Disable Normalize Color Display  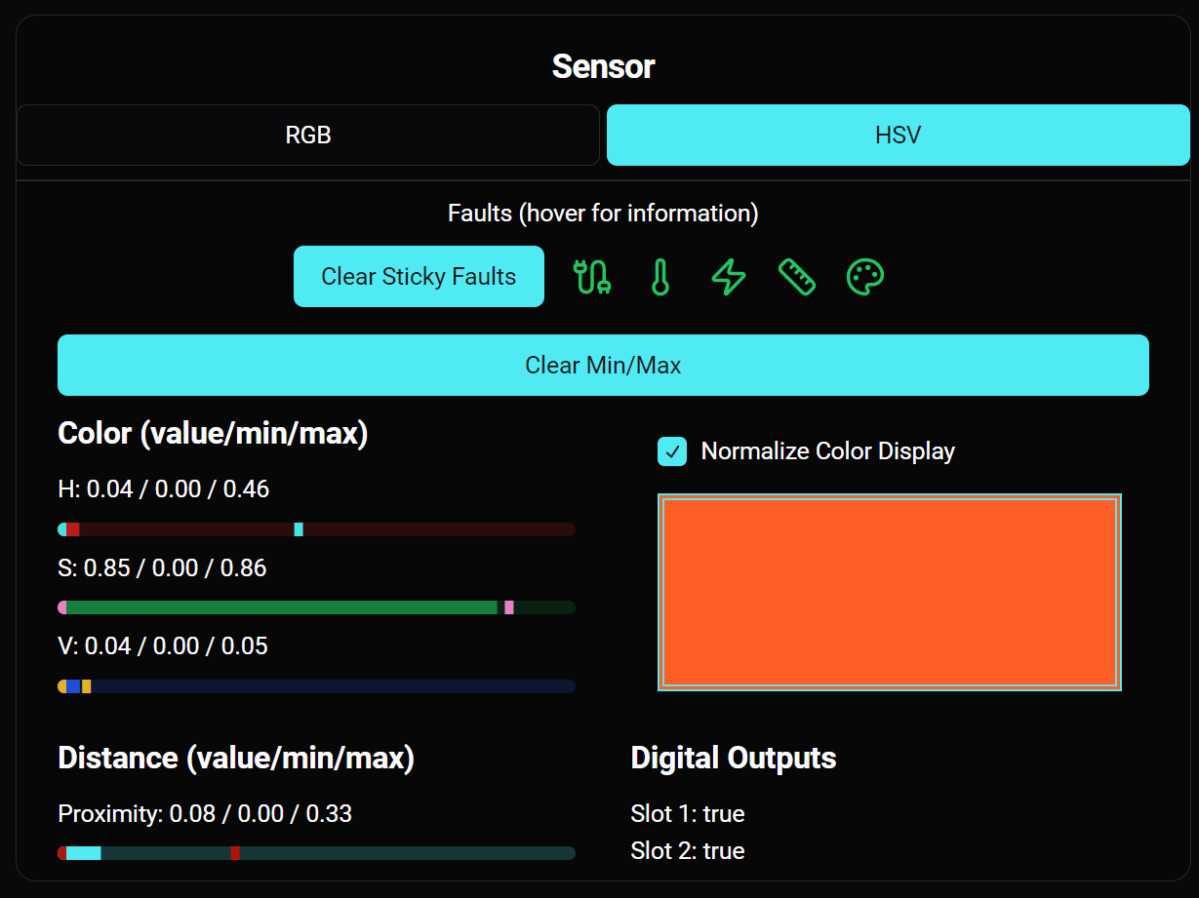tap(672, 451)
